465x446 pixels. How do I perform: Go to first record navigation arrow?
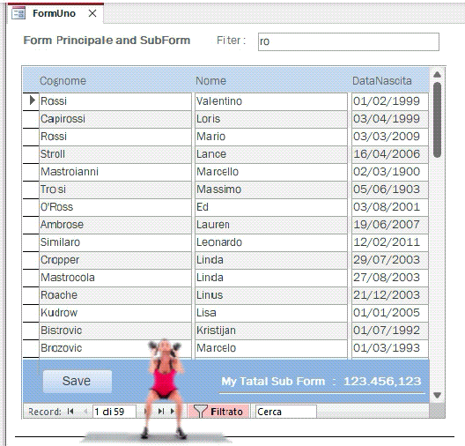(70, 412)
